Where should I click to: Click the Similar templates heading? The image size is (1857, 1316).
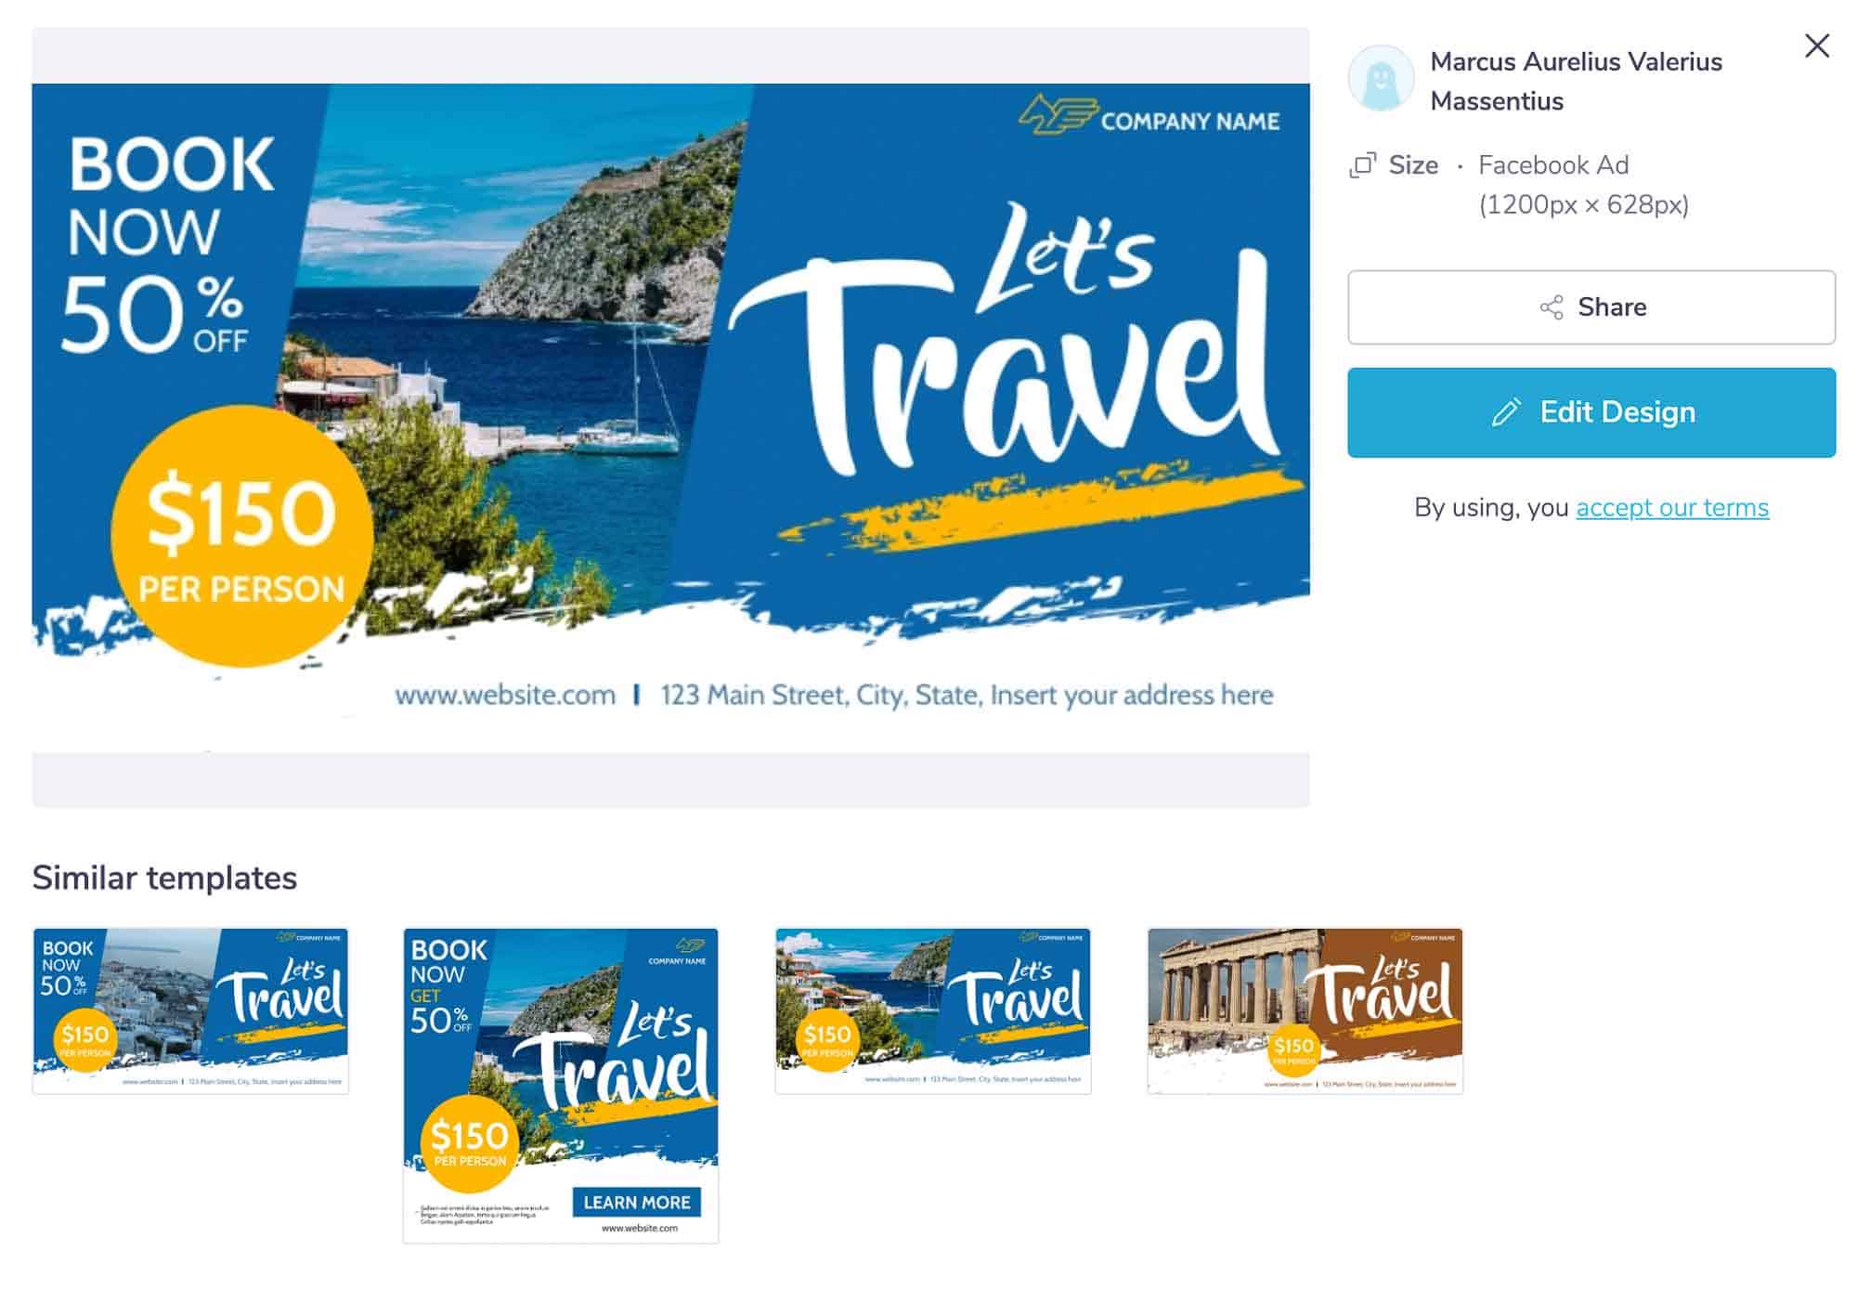(x=164, y=878)
